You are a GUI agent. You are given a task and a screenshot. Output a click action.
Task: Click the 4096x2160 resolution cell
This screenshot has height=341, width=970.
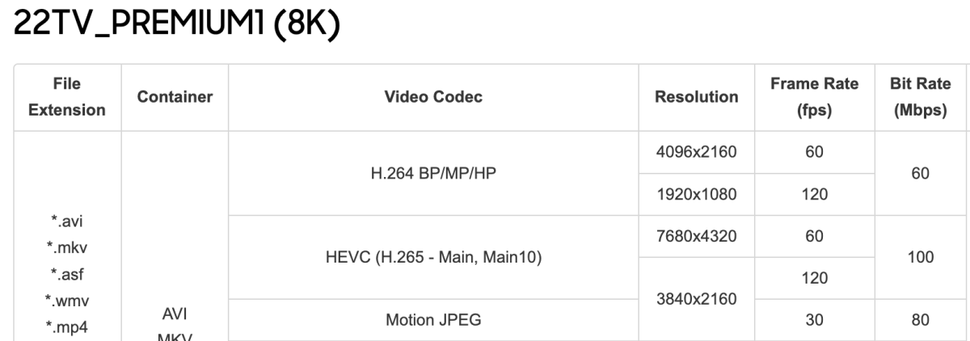[696, 152]
